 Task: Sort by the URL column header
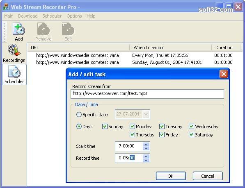(78, 48)
